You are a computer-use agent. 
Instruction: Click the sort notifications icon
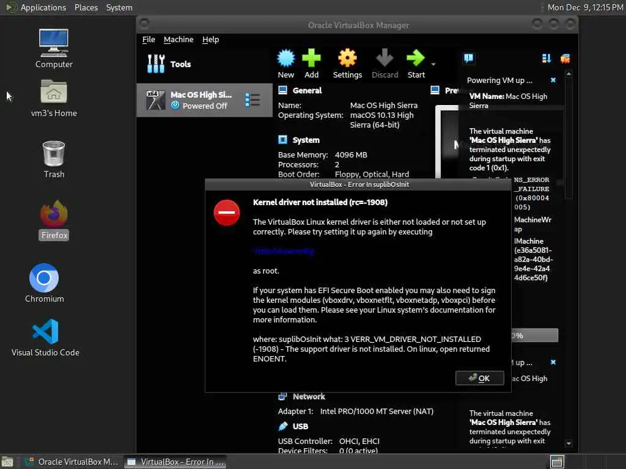(x=547, y=59)
